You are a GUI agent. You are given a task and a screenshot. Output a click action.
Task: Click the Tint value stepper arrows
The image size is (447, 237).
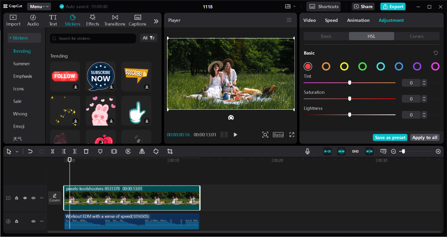[424, 83]
